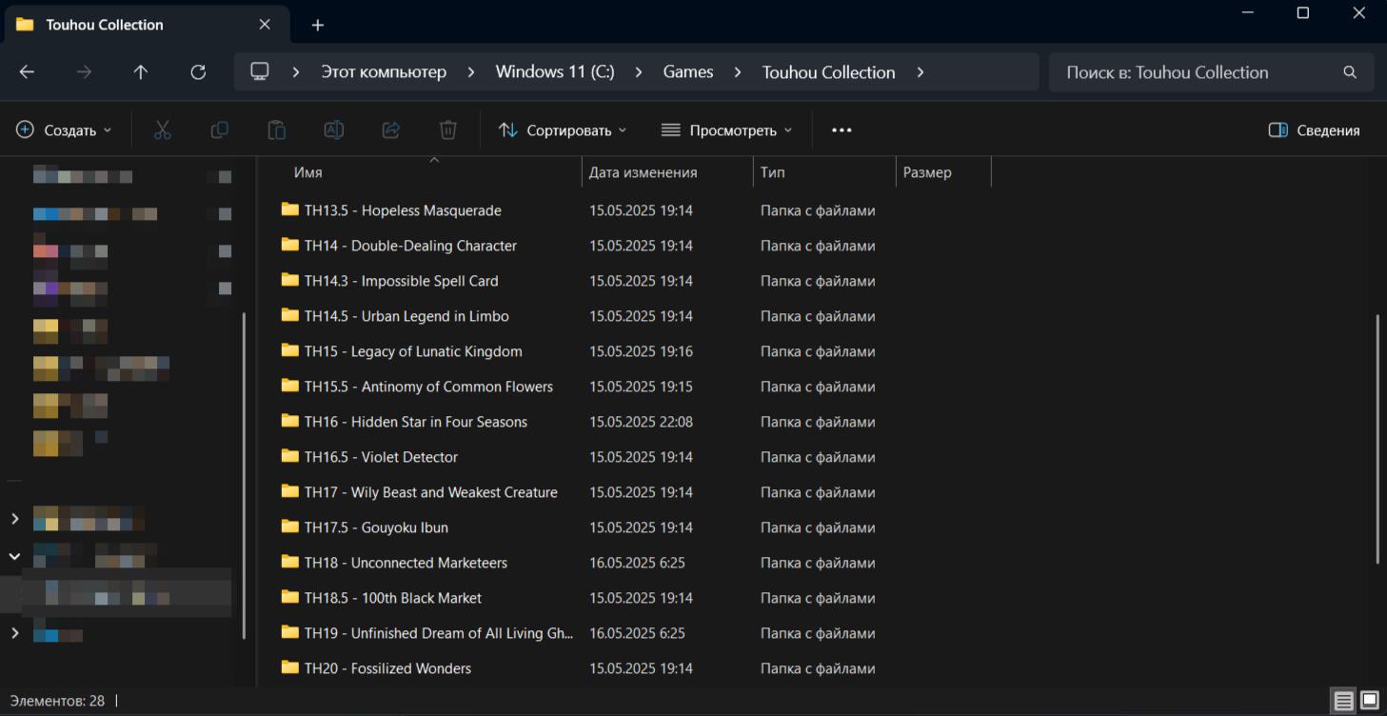Switch to details list view icon

[x=1343, y=702]
